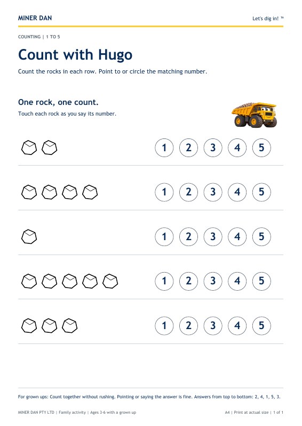Image resolution: width=302 pixels, height=426 pixels.
Task: Touch the fifth rock in the fourth row
Action: coord(110,281)
